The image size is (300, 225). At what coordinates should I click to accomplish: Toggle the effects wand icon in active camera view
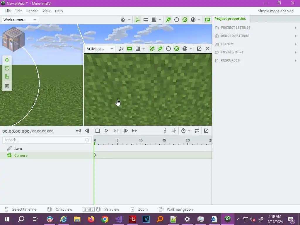point(152,49)
